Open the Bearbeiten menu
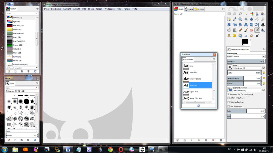The width and height of the screenshot is (273, 153). click(56, 9)
